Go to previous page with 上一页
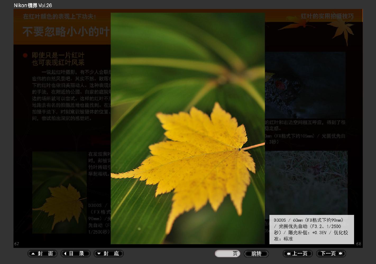 [298, 254]
